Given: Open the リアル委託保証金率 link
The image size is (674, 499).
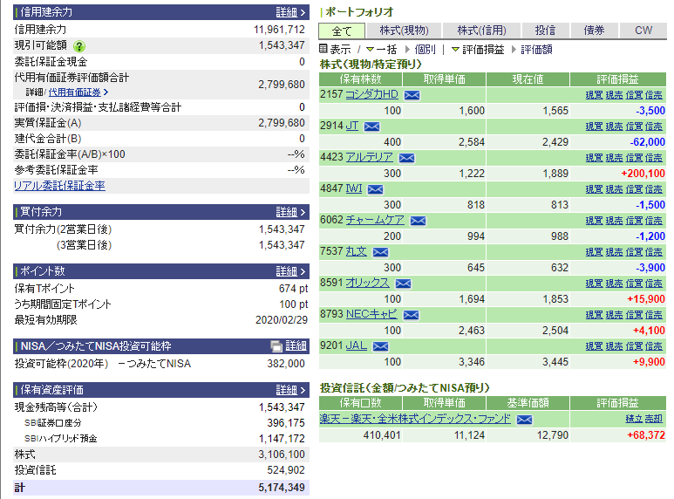Looking at the screenshot, I should pos(60,186).
